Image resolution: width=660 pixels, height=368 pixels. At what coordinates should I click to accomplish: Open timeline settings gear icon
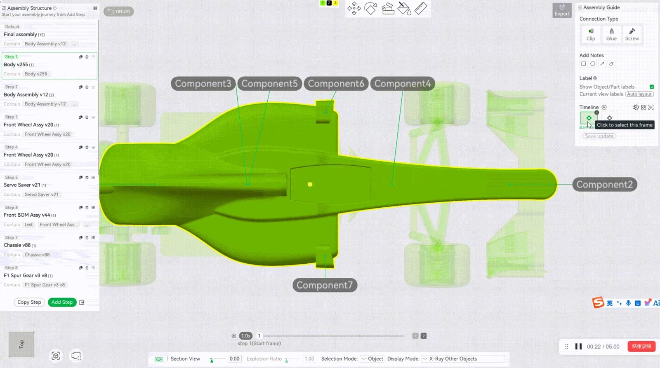click(x=636, y=107)
